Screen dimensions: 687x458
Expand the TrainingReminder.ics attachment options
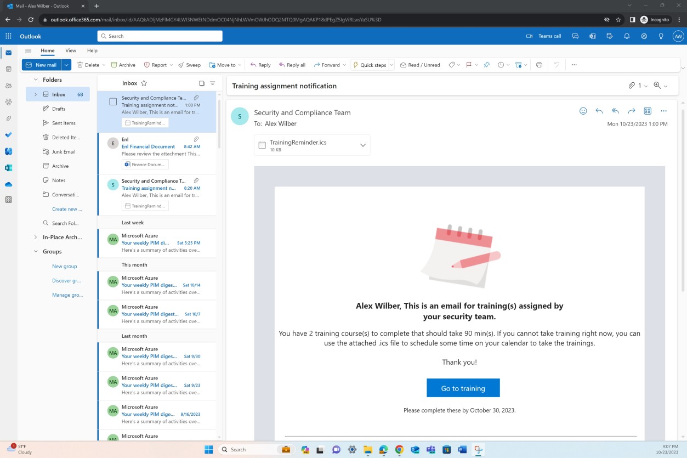pyautogui.click(x=362, y=145)
